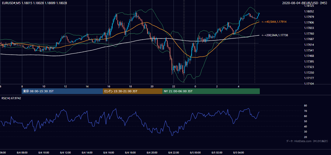Screen dimensions: 331x155
Task: Click RSI scale value 40
Action: tap(306, 127)
